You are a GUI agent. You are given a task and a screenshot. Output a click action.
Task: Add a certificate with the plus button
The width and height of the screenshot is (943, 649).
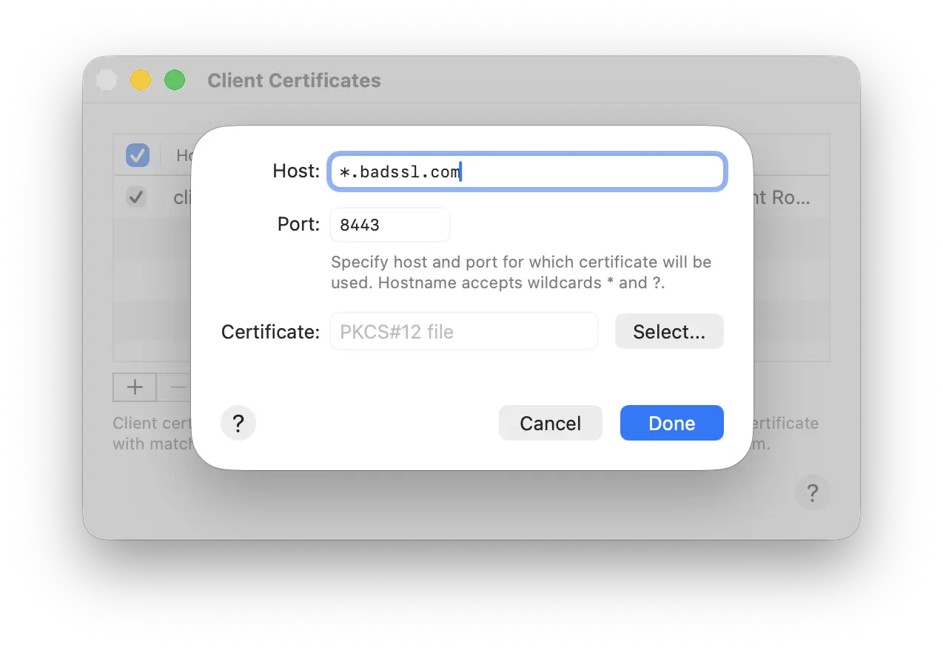point(135,387)
